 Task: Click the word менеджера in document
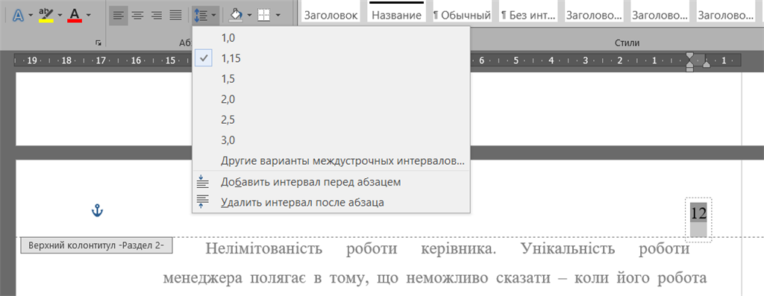[x=203, y=277]
